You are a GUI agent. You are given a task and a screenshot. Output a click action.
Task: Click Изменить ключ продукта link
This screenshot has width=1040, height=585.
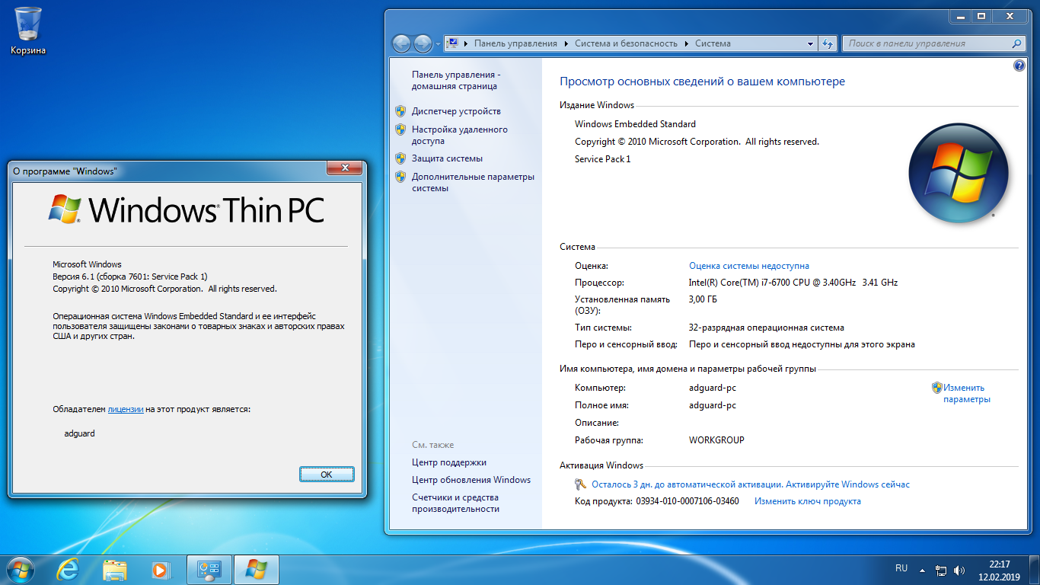click(x=807, y=501)
